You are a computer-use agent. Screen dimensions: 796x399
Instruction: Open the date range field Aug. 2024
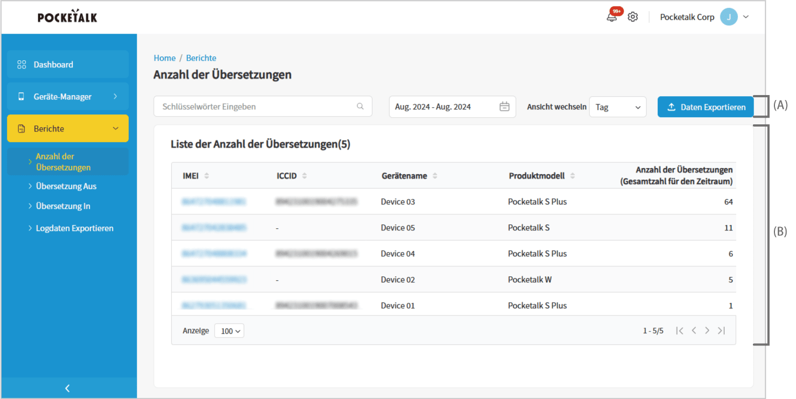[452, 107]
